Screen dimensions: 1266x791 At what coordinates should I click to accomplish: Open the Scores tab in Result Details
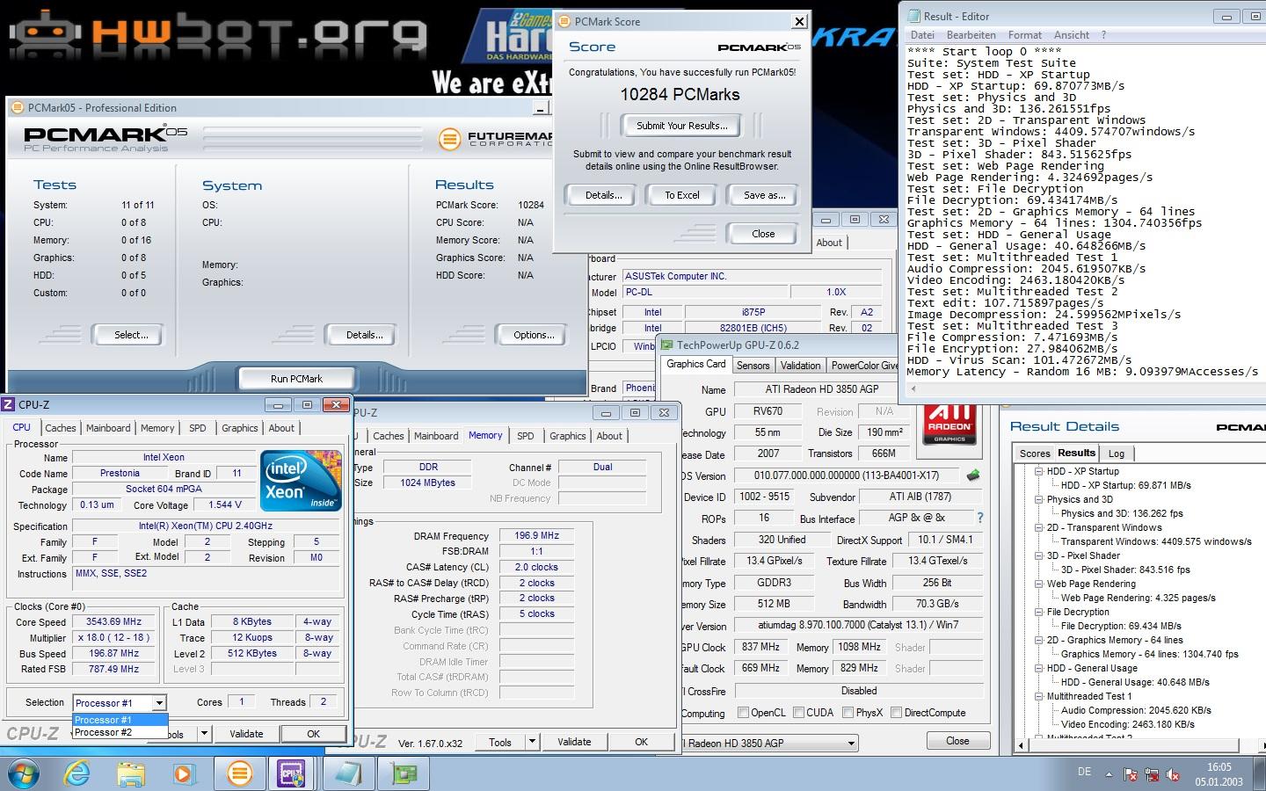tap(1035, 454)
